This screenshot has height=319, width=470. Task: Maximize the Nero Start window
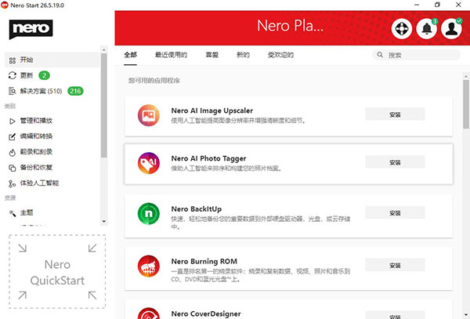coord(437,5)
